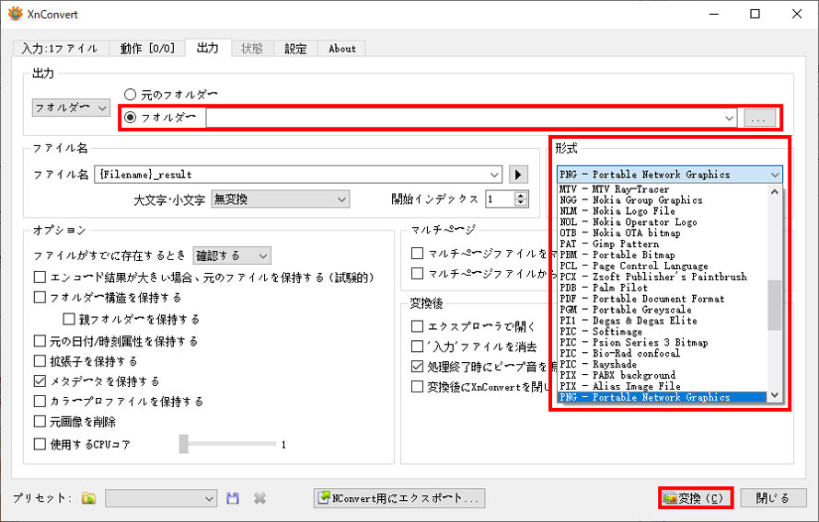819x522 pixels.
Task: Uncheck メタデータを保持する checkbox
Action: click(40, 381)
